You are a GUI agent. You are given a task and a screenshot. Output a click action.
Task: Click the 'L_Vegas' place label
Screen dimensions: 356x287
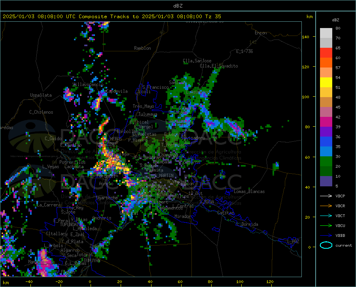(x=51, y=167)
